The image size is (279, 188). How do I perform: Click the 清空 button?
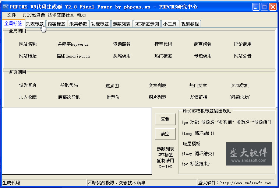(x=165, y=134)
